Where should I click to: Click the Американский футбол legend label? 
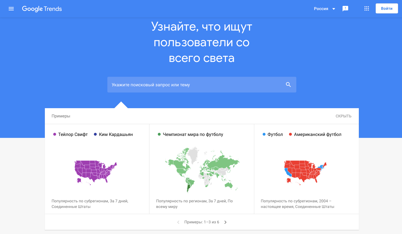coord(318,135)
